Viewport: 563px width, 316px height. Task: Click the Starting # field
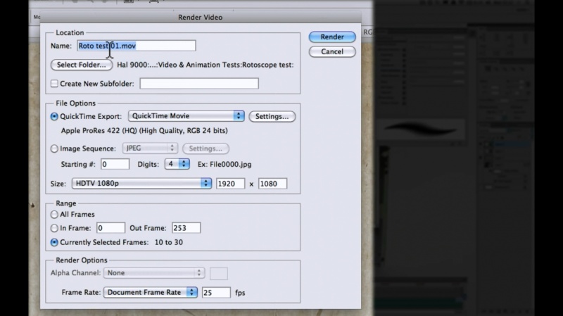tap(115, 164)
